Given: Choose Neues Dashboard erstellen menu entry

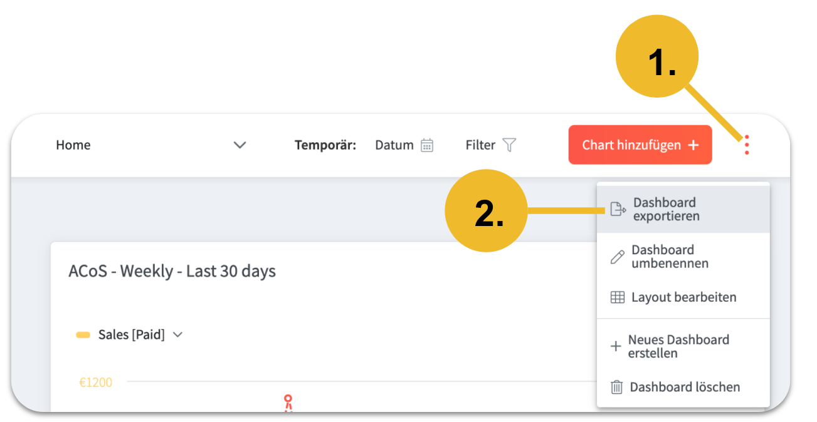Looking at the screenshot, I should (678, 346).
